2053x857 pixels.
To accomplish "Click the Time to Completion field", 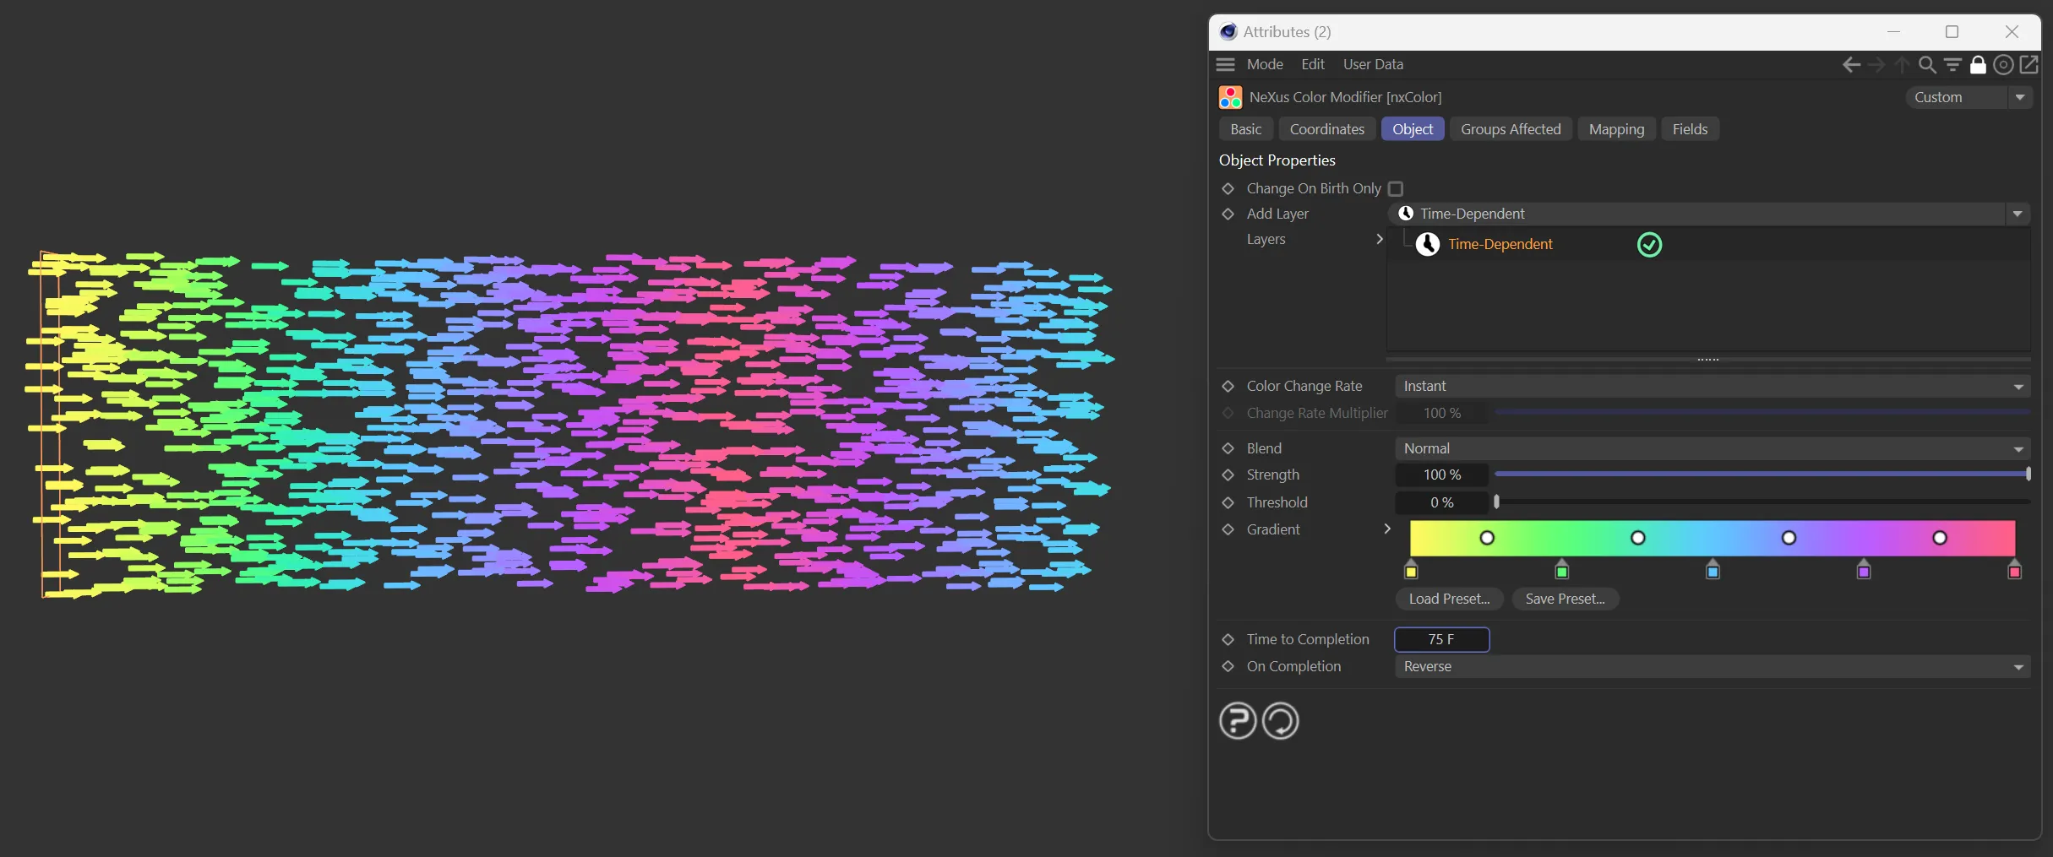I will (x=1441, y=640).
